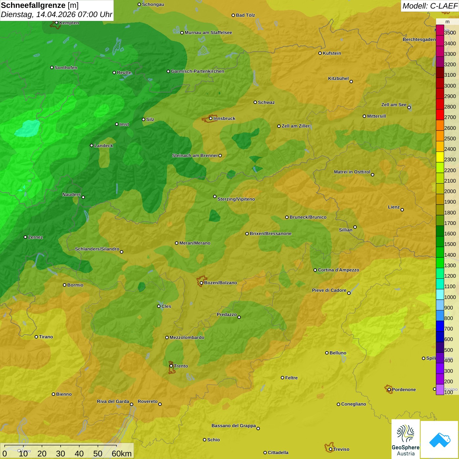Select the Garmisch-Partenkirchen marker dot
The height and width of the screenshot is (459, 459).
coord(168,71)
